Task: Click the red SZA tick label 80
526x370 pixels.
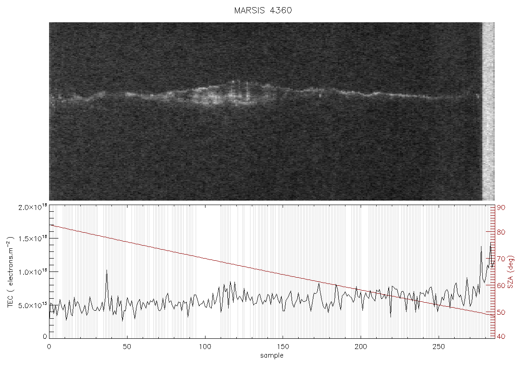Action: [501, 232]
